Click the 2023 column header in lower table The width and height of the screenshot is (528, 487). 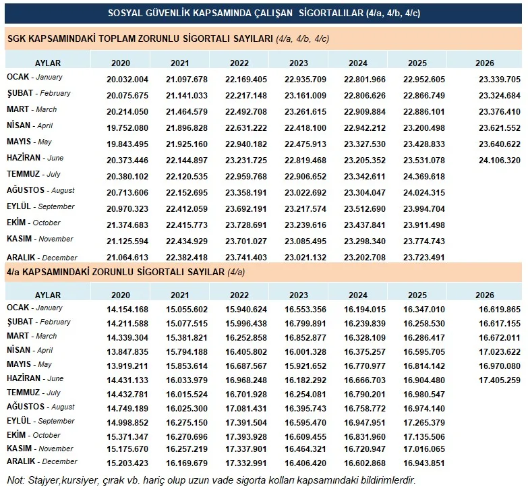[298, 295]
